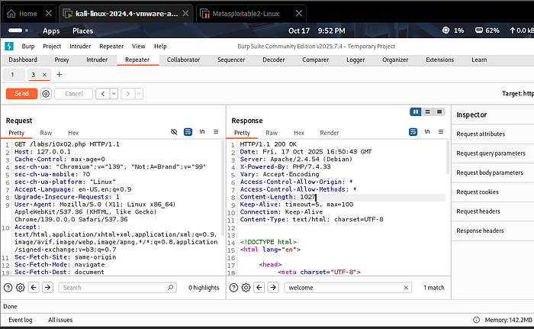Open the Organizer tab
Viewport: 534px width, 329px height.
(395, 60)
